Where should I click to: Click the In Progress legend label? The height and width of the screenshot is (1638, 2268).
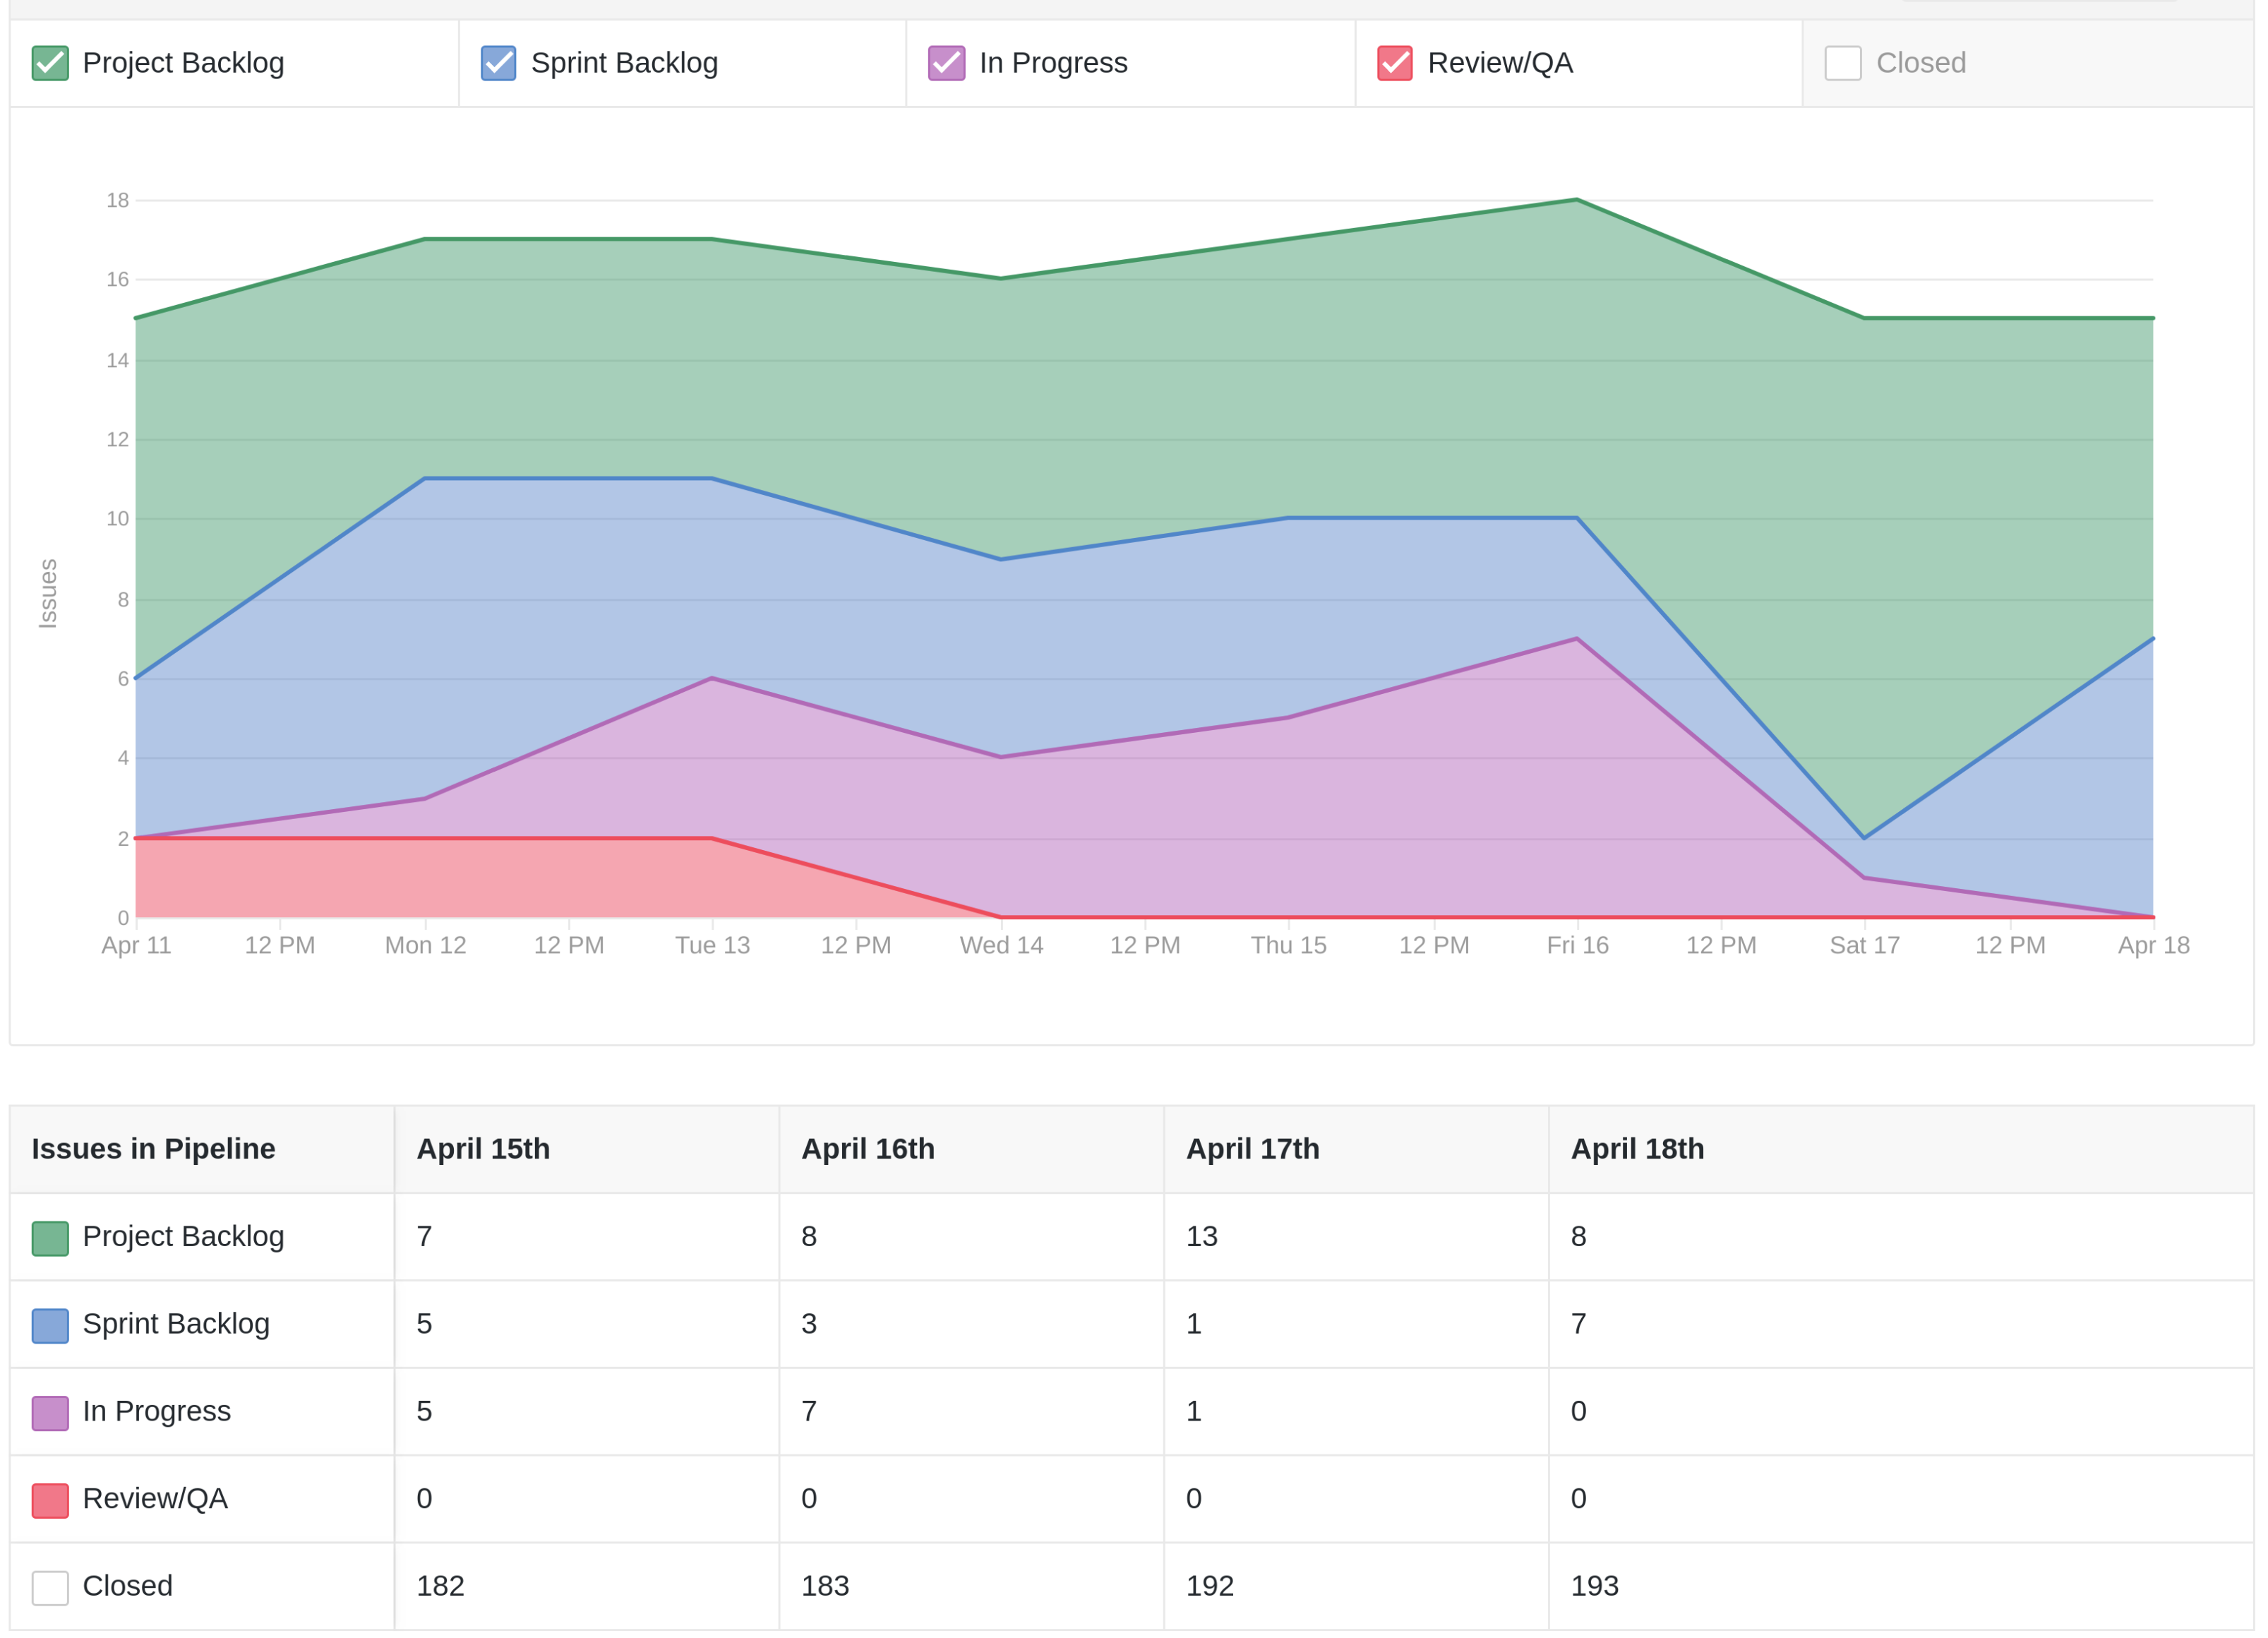(1054, 63)
